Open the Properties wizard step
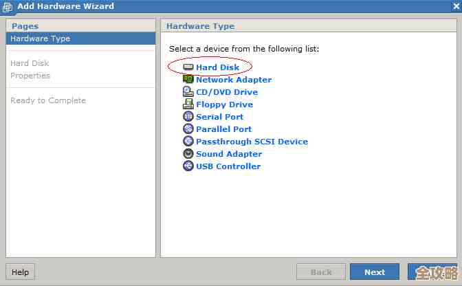Screen dimensions: 462x286 (x=30, y=76)
